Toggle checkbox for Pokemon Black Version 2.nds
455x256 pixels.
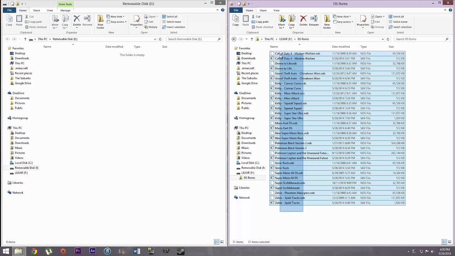coord(272,143)
